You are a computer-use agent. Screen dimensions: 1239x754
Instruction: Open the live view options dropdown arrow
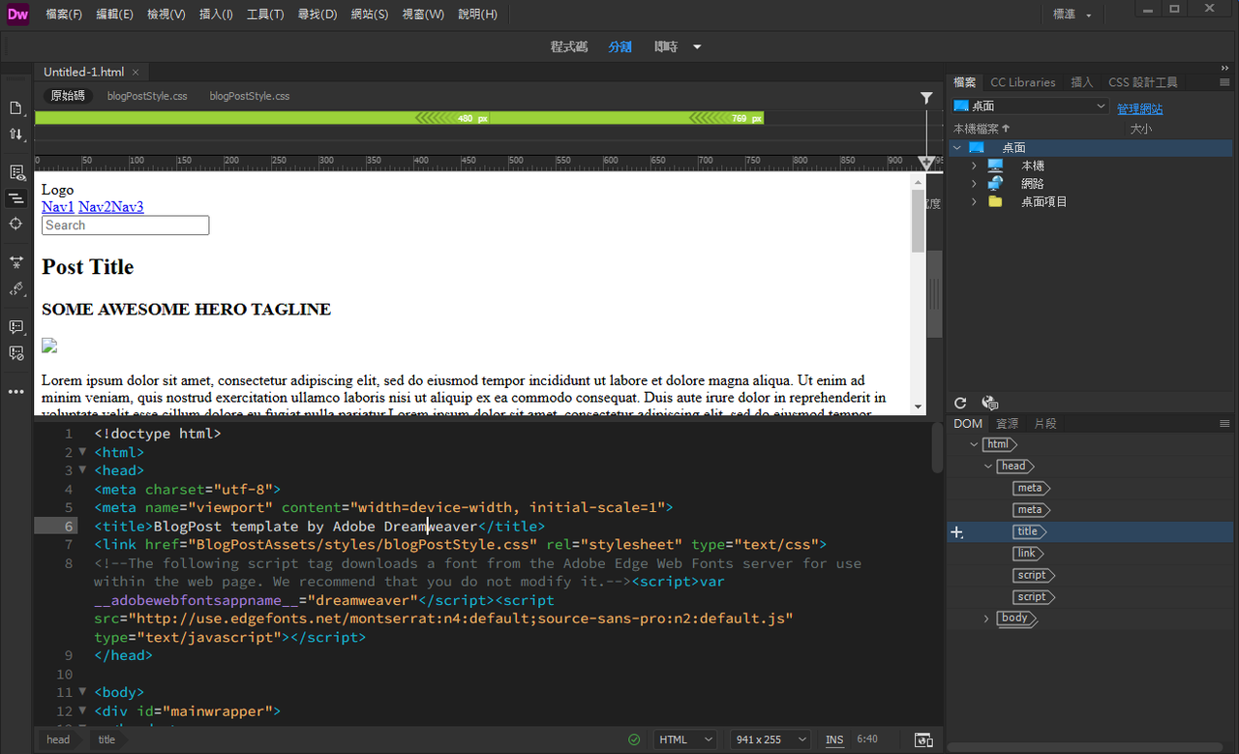pos(697,46)
